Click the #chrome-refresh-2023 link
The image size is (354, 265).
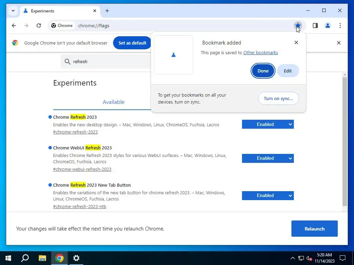click(x=75, y=132)
